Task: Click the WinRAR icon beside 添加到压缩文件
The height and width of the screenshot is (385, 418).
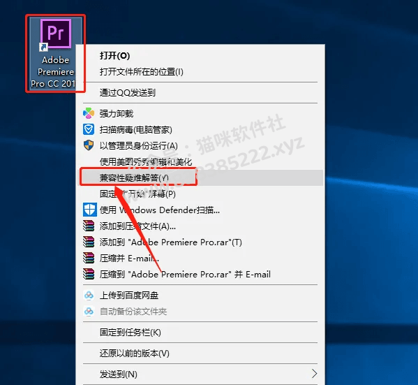Action: 89,226
